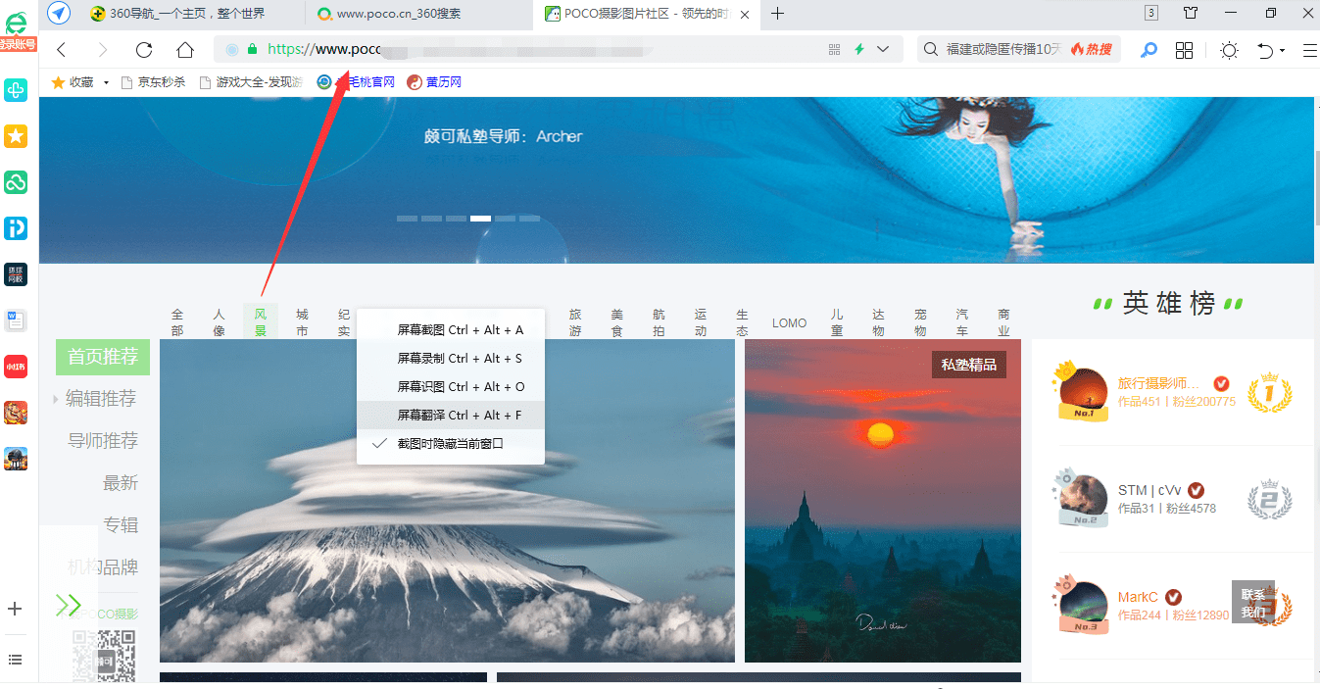Click the undo closed tab arrow icon

tap(1266, 50)
